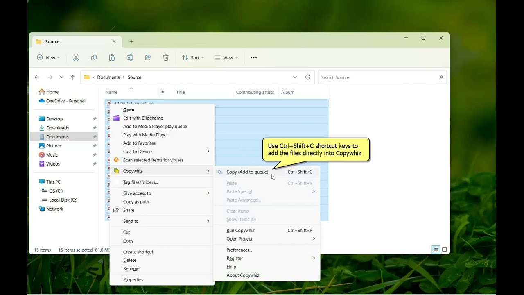Close the Source tab
Viewport: 524px width, 295px height.
click(114, 41)
